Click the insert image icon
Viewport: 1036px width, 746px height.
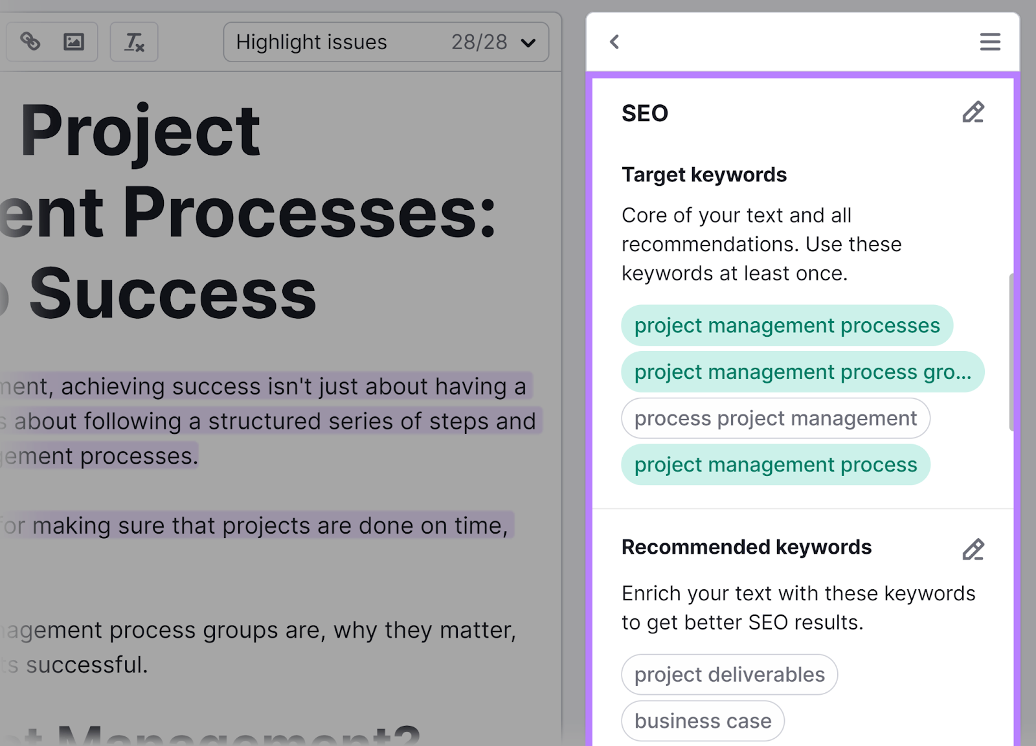[x=73, y=41]
